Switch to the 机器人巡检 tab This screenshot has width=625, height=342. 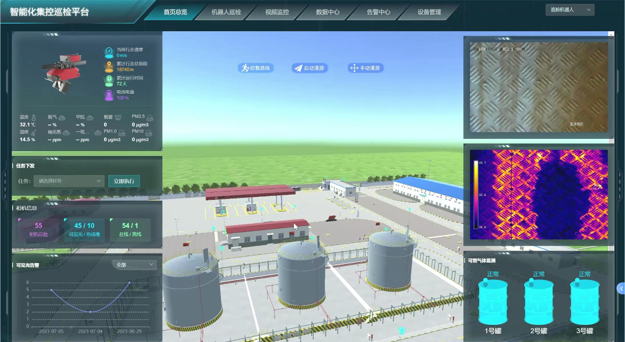point(226,12)
